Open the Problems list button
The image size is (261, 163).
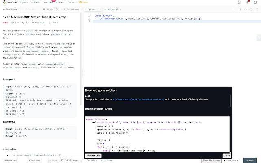[11, 161]
